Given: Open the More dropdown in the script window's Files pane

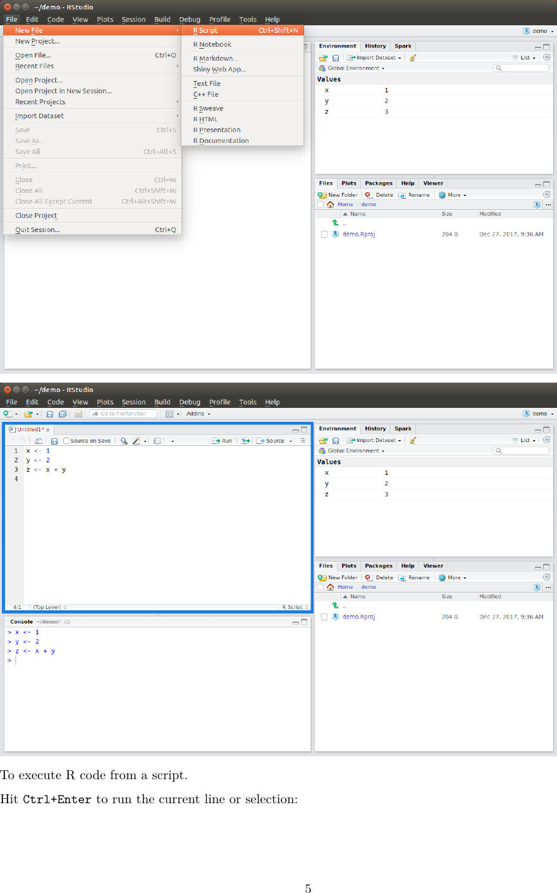Looking at the screenshot, I should pos(453,577).
